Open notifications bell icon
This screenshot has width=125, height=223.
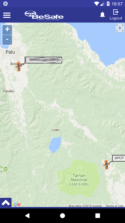coord(102,15)
